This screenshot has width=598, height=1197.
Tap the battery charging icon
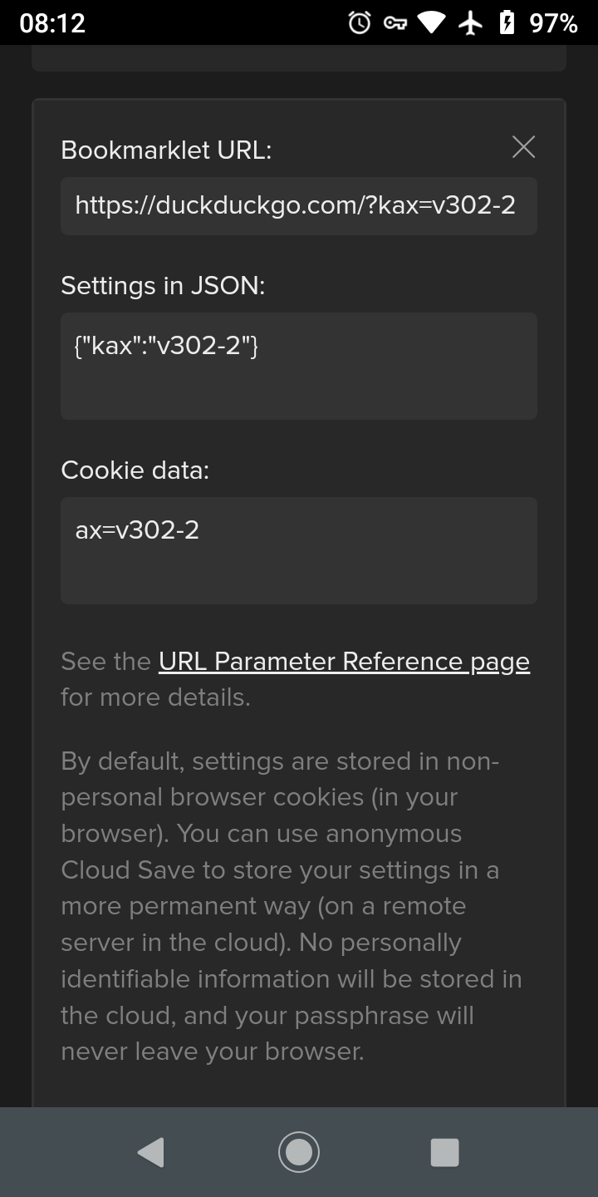(x=507, y=22)
